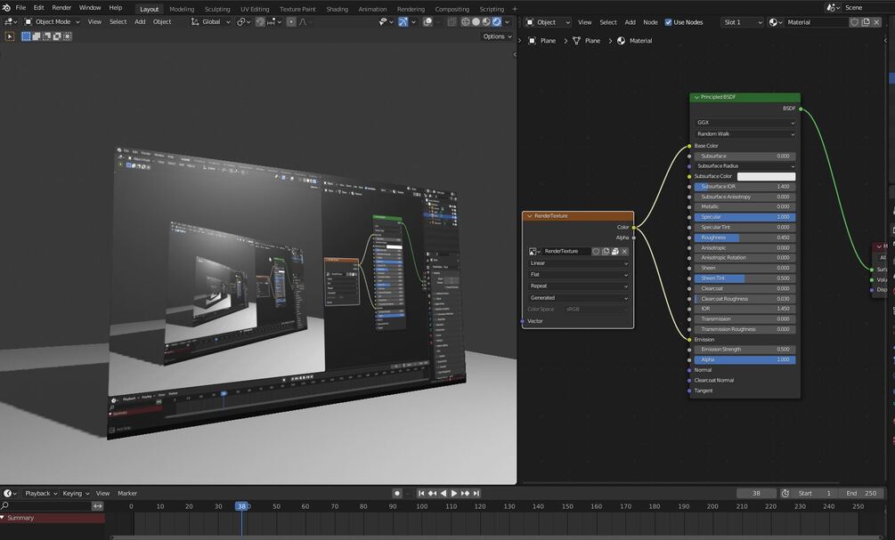Click the End frame field
Screen dimensions: 895x540
click(x=862, y=493)
